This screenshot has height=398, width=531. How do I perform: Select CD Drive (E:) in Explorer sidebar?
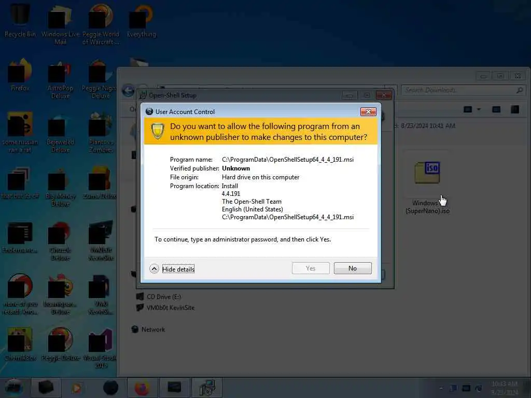tap(159, 297)
